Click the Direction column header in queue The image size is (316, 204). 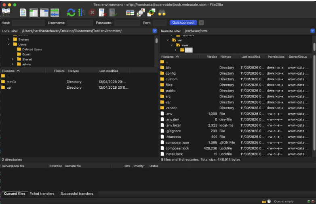click(x=56, y=166)
